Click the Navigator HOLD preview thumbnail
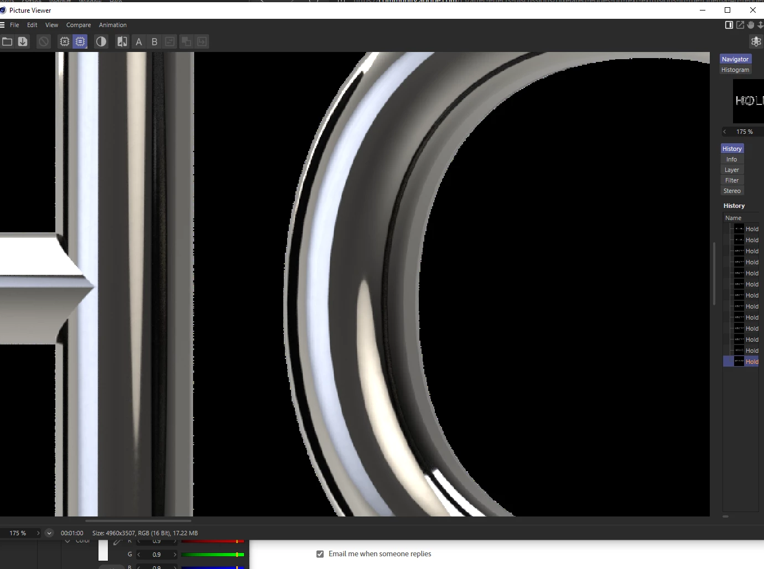This screenshot has height=569, width=764. (749, 101)
